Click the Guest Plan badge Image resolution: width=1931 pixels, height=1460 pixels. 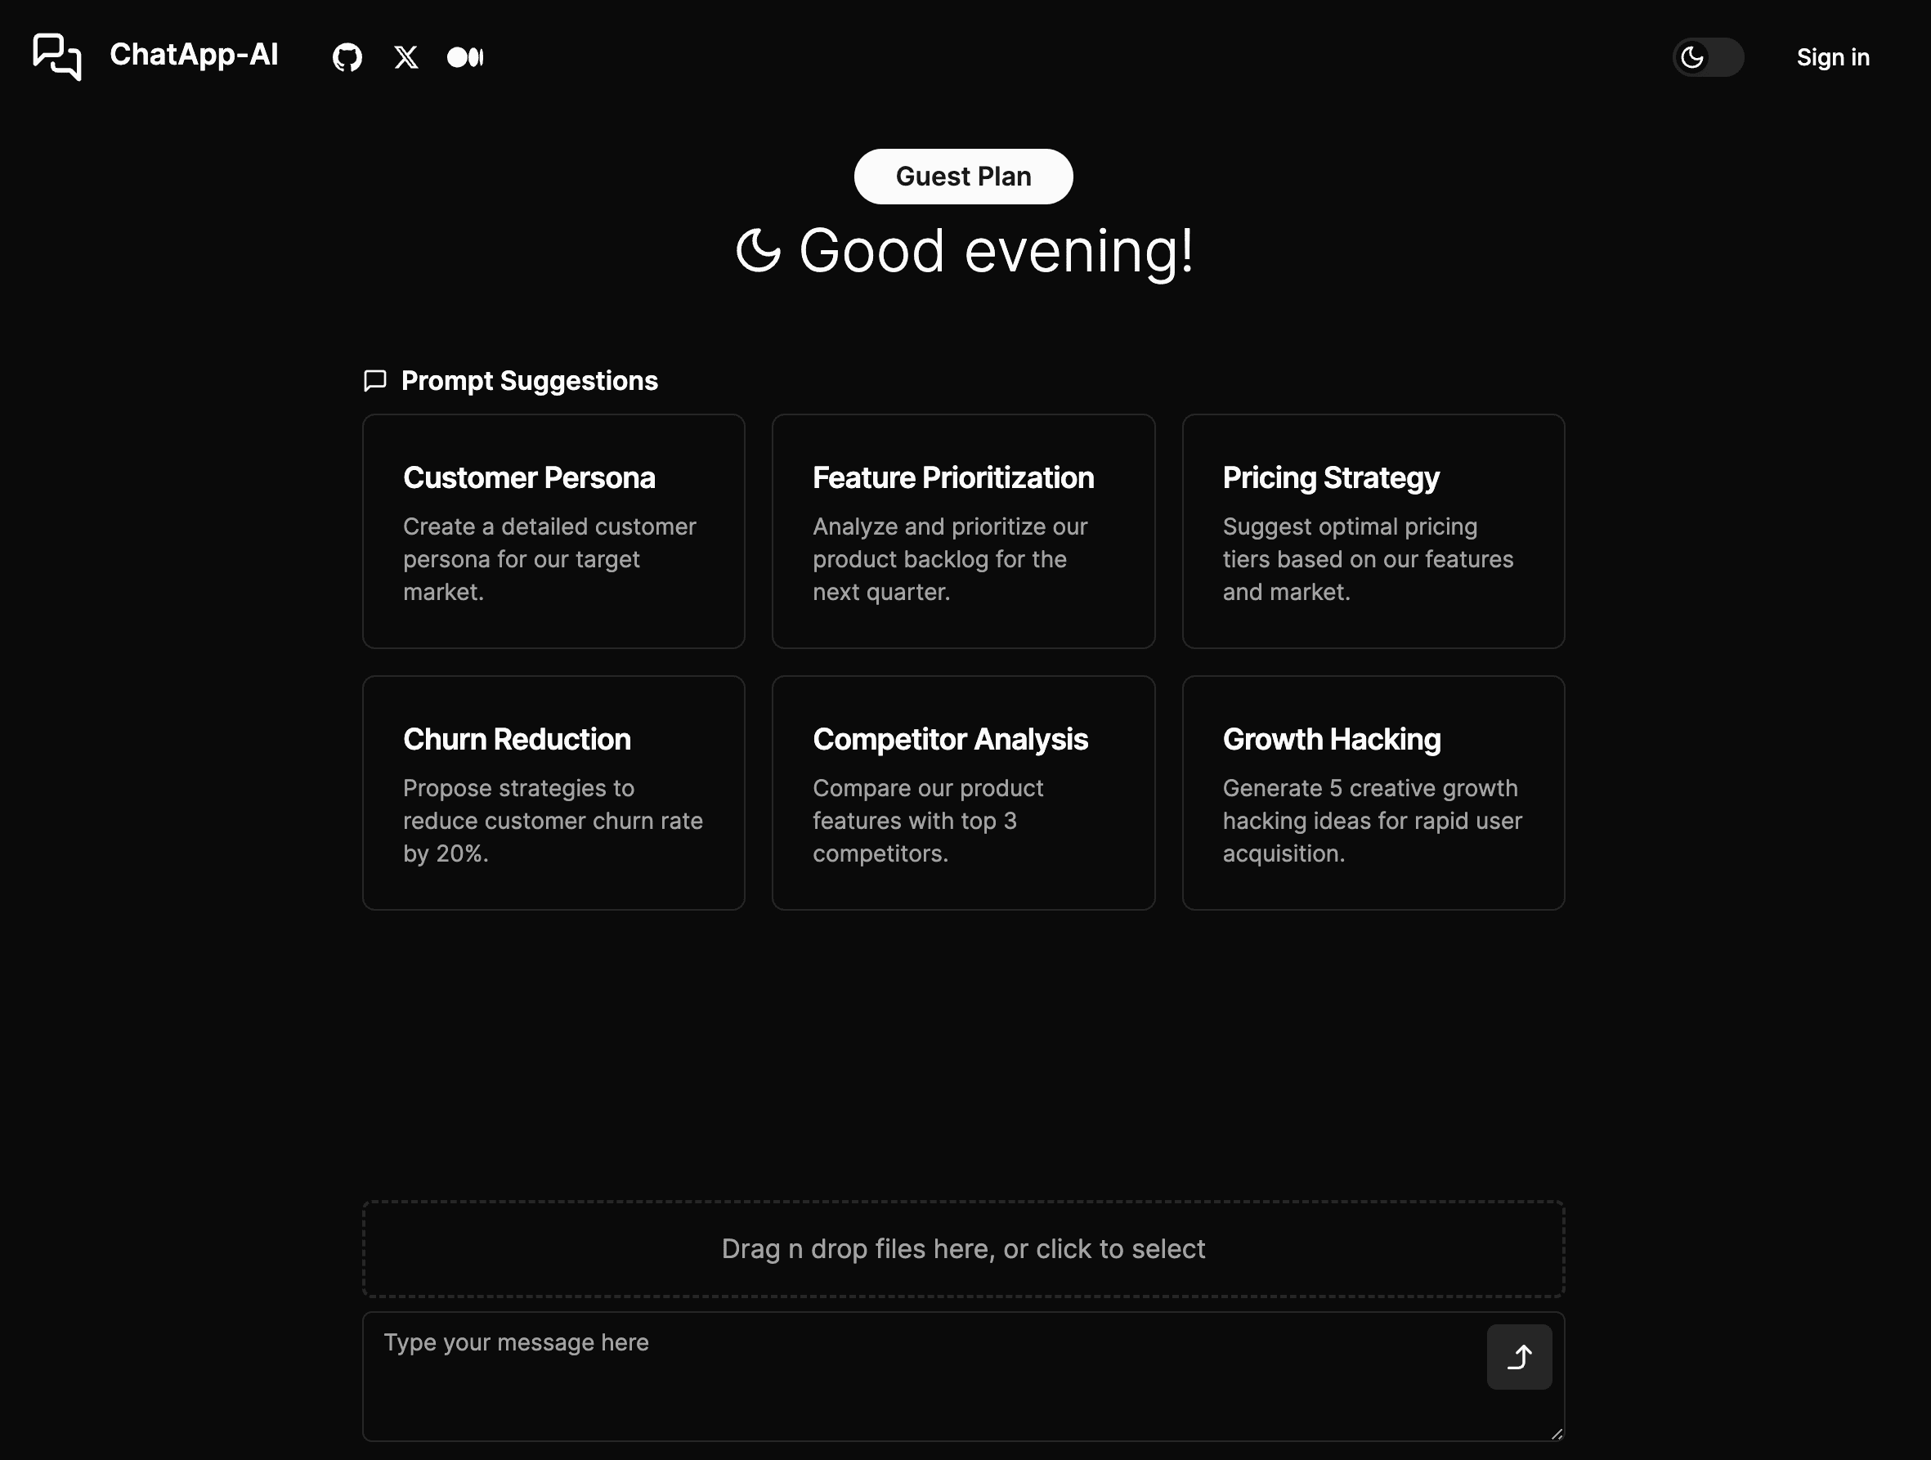point(963,177)
